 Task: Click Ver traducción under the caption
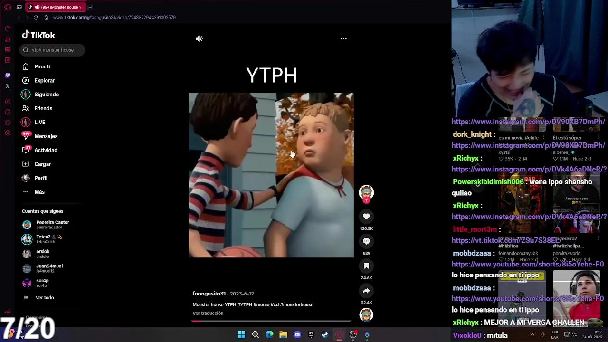click(x=208, y=313)
